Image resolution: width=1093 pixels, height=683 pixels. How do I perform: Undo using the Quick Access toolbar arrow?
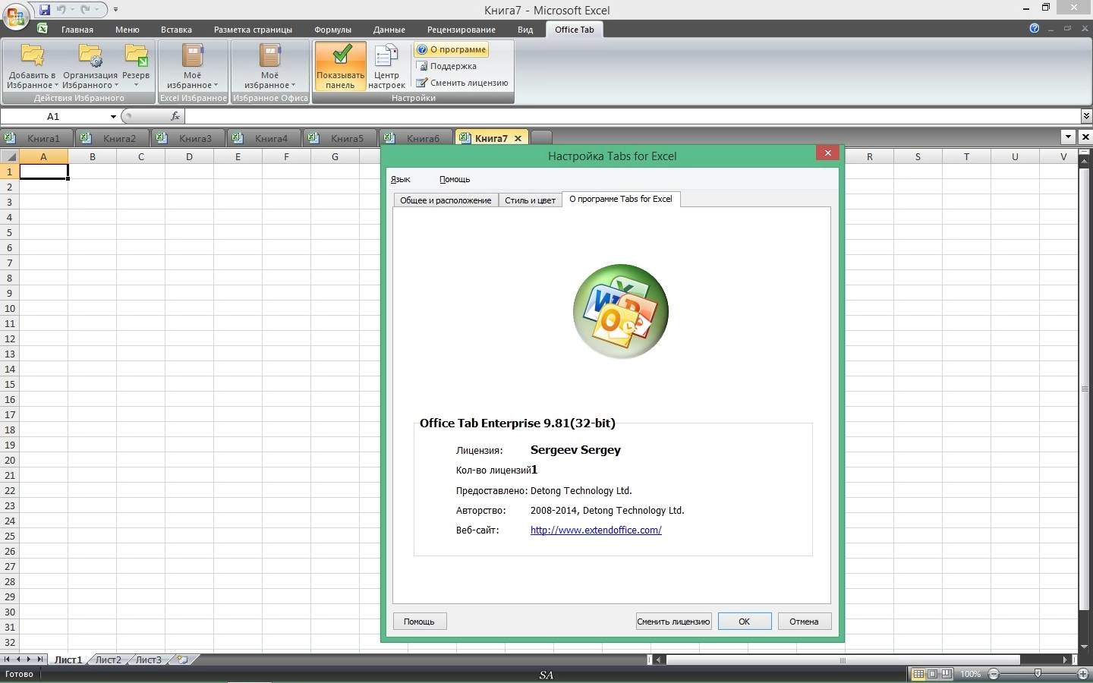pyautogui.click(x=61, y=10)
